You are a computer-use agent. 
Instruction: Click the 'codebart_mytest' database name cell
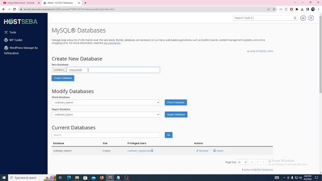[62, 151]
